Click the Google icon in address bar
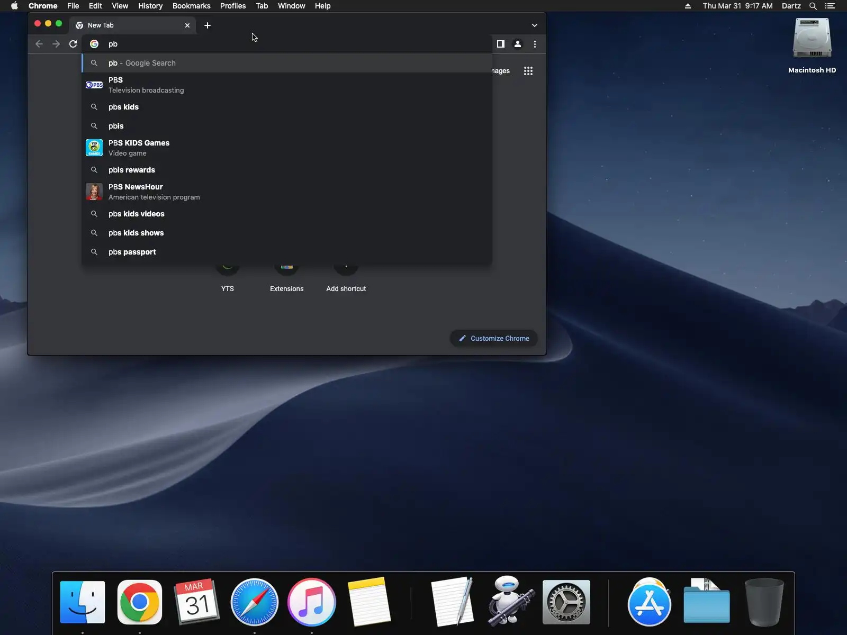 [94, 44]
